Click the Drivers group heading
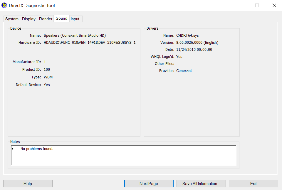The height and width of the screenshot is (190, 282). tap(152, 28)
